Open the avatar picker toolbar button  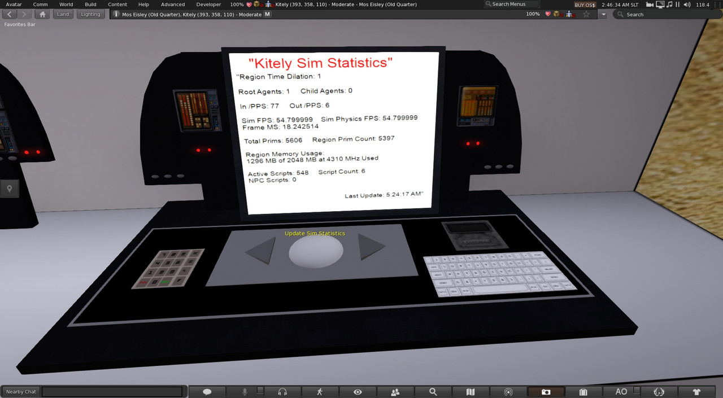(x=659, y=392)
